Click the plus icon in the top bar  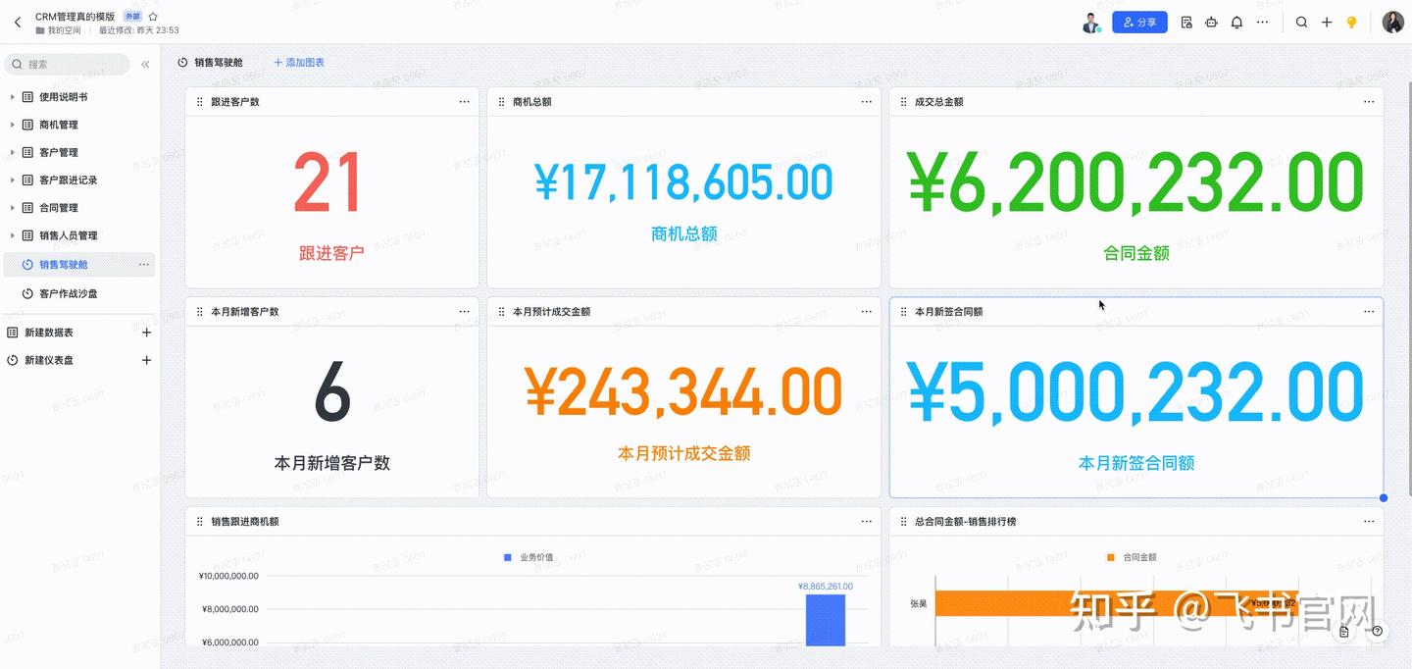pyautogui.click(x=1326, y=21)
